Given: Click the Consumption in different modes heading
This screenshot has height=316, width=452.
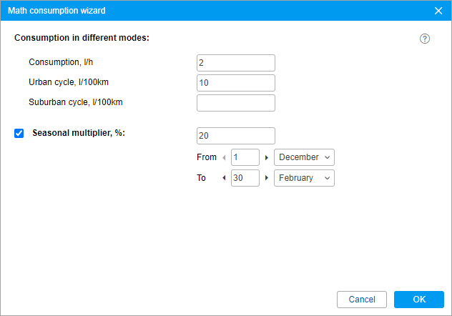Looking at the screenshot, I should [x=82, y=38].
